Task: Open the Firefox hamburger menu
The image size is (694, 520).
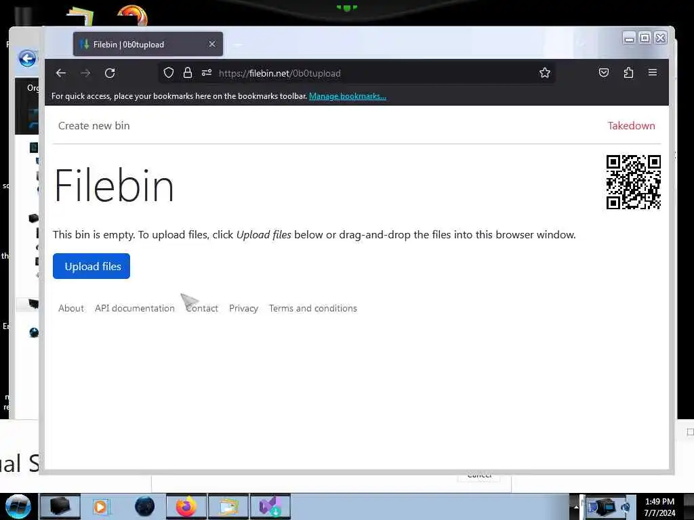Action: pos(653,72)
